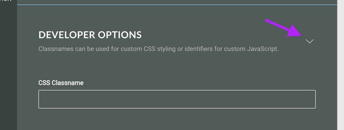This screenshot has width=344, height=130.
Task: Click the CSS Classname field label
Action: coord(61,83)
